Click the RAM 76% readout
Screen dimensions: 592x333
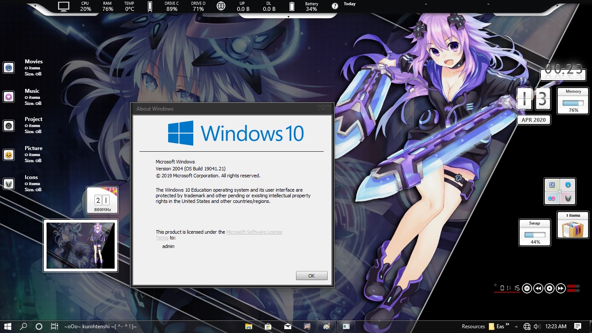tap(108, 6)
